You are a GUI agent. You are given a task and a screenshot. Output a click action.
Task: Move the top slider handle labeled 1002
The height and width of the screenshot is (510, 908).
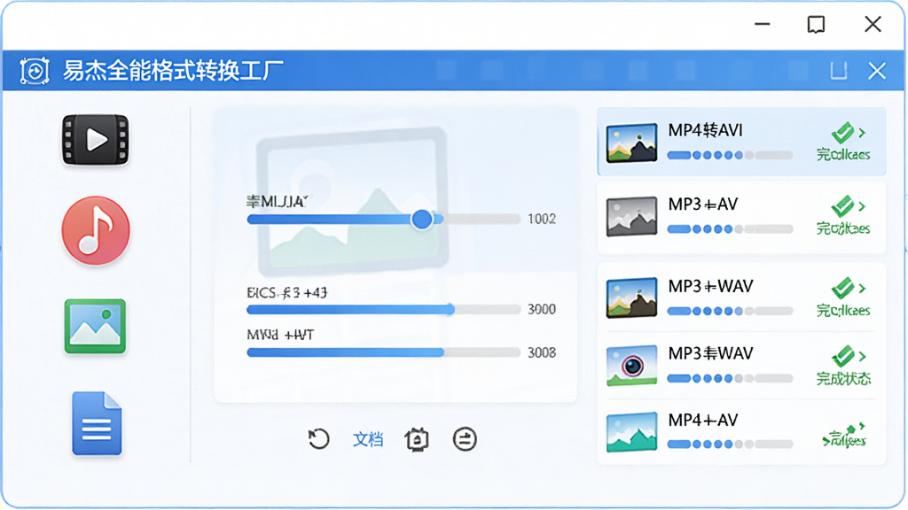[x=422, y=220]
